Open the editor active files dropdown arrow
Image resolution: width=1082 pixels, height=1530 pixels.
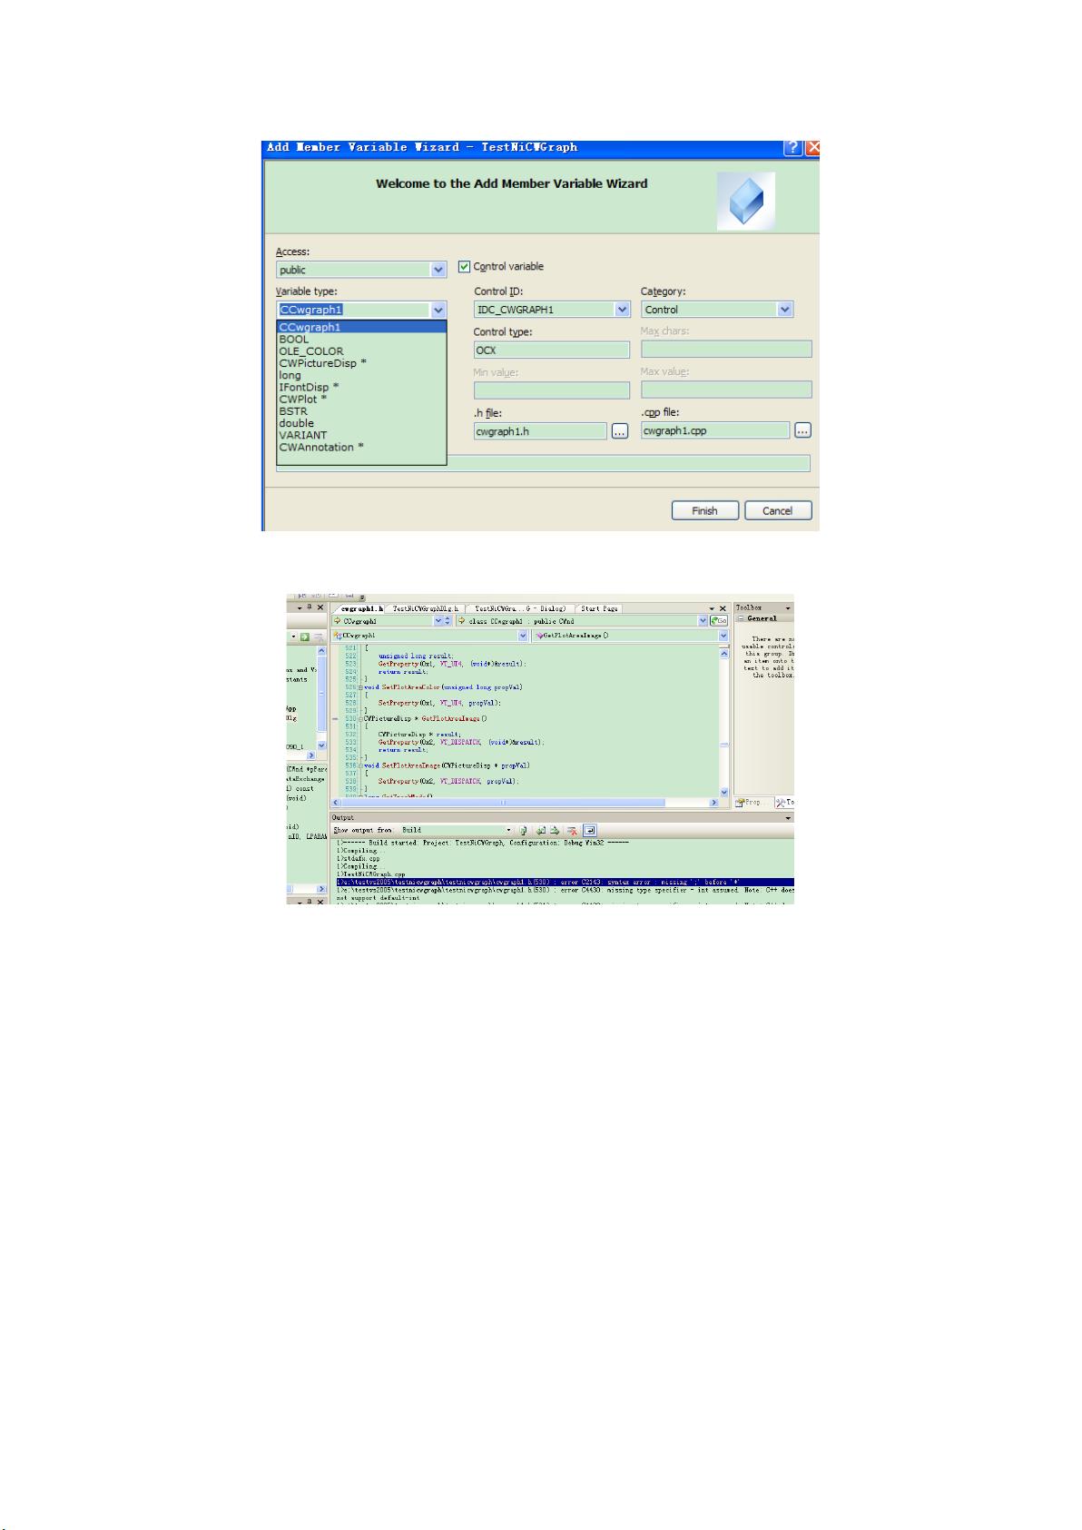point(712,608)
